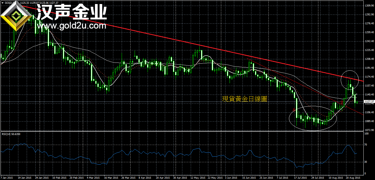
Task: Click the 12 May 2015 date label
Action: pos(198,178)
